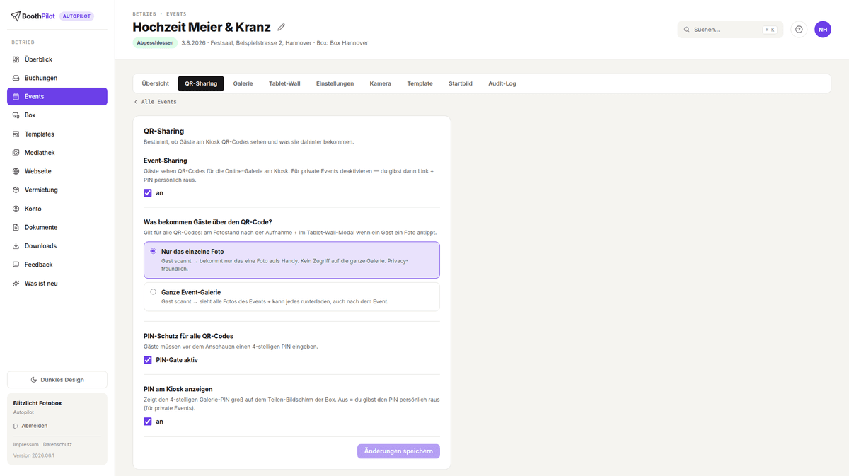This screenshot has width=849, height=476.
Task: Click the Templates layout icon
Action: pos(16,134)
